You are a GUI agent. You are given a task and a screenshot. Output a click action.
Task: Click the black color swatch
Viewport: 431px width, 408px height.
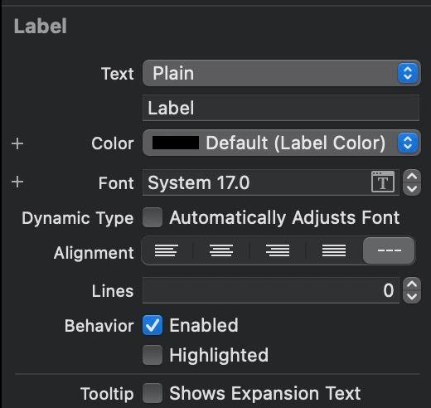click(x=176, y=143)
